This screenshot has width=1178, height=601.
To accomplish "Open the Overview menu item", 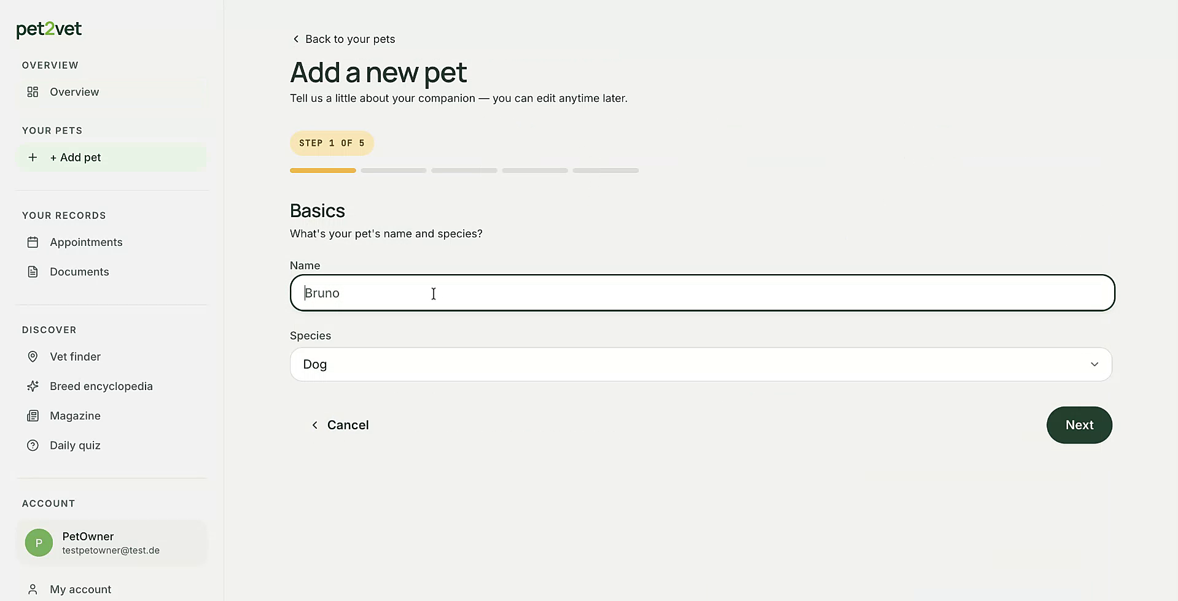I will (112, 92).
